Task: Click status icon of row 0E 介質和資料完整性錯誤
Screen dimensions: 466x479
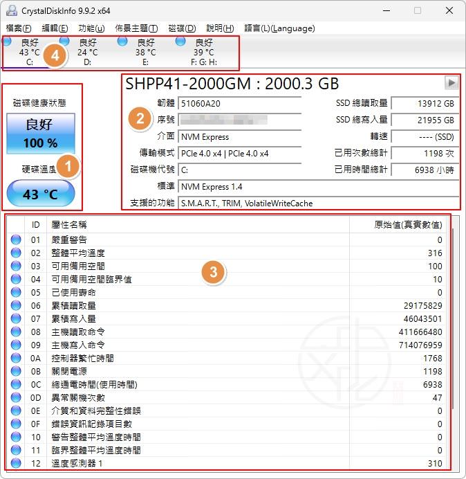Action: (16, 410)
